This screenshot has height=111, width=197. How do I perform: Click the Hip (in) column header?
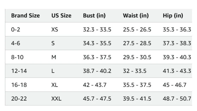coord(173,16)
